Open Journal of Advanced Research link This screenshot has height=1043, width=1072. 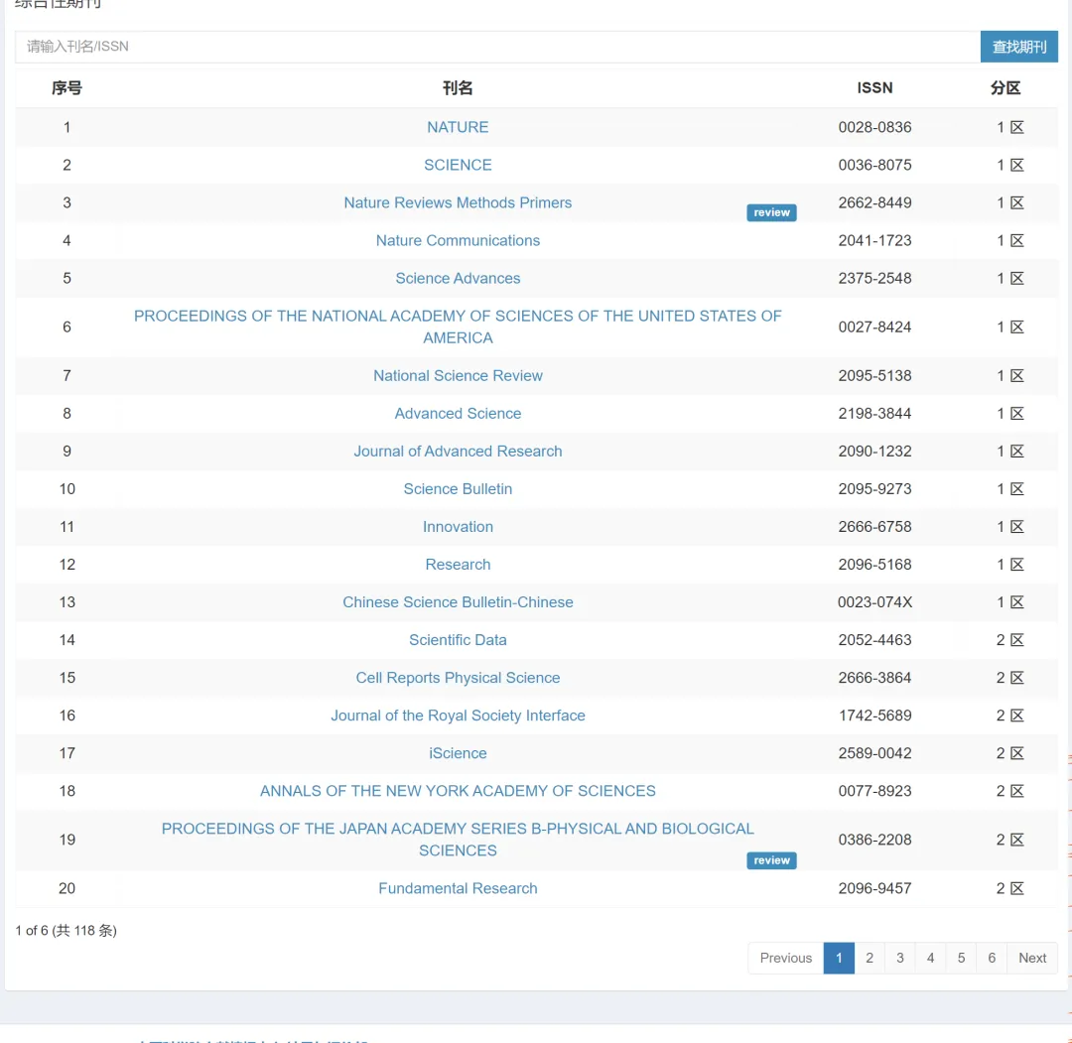458,451
